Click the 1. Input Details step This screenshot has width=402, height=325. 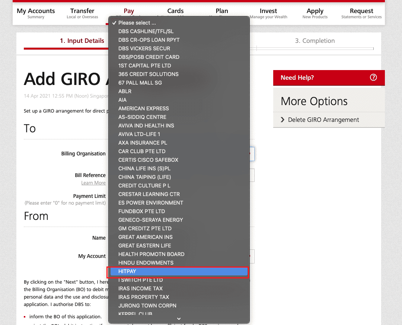tap(82, 41)
